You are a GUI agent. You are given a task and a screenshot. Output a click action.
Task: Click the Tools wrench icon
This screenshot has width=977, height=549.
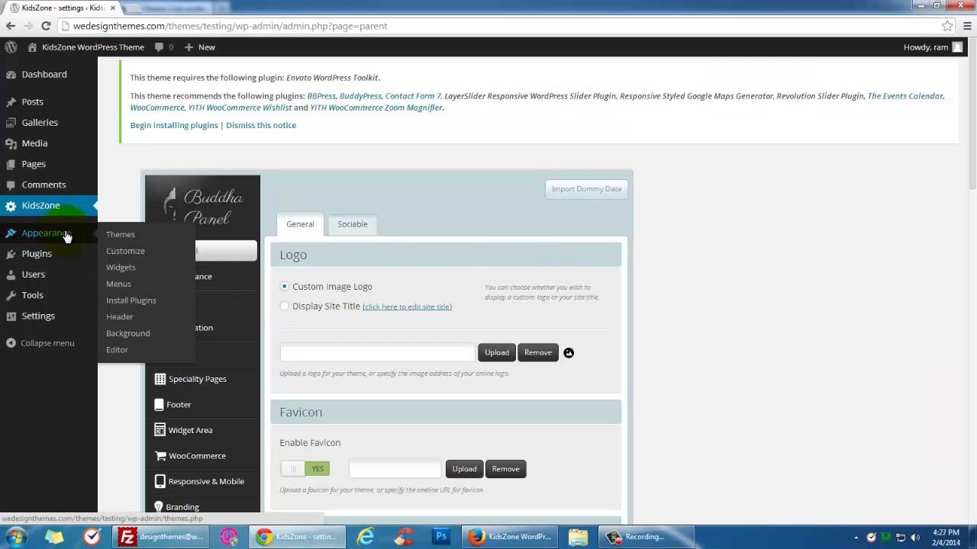[x=11, y=295]
